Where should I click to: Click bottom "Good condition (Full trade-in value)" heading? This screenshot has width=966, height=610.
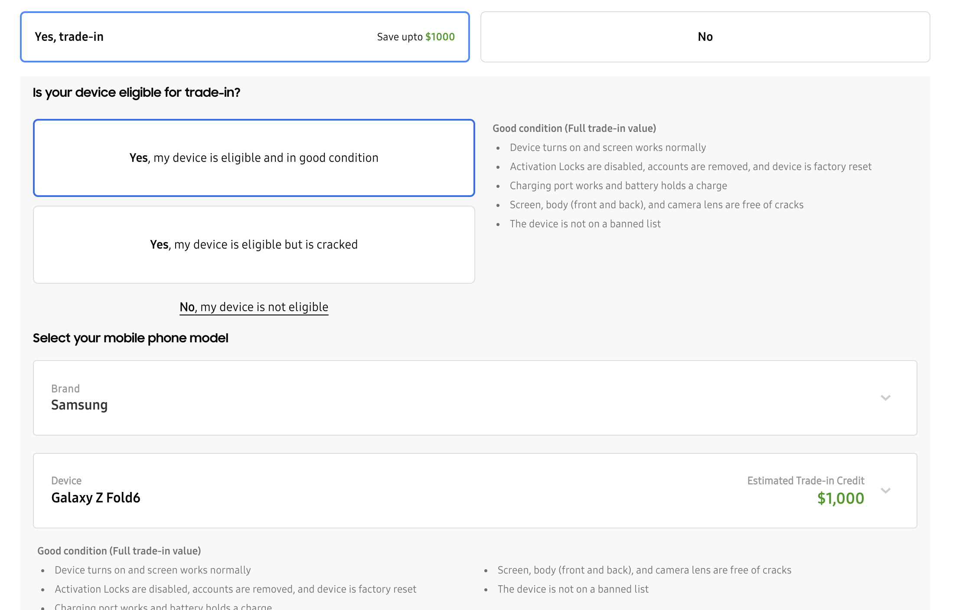(x=119, y=551)
